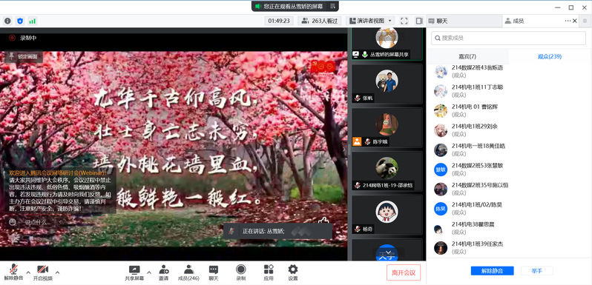Switch to the 嘉宾(7) tab
The height and width of the screenshot is (285, 592).
467,56
